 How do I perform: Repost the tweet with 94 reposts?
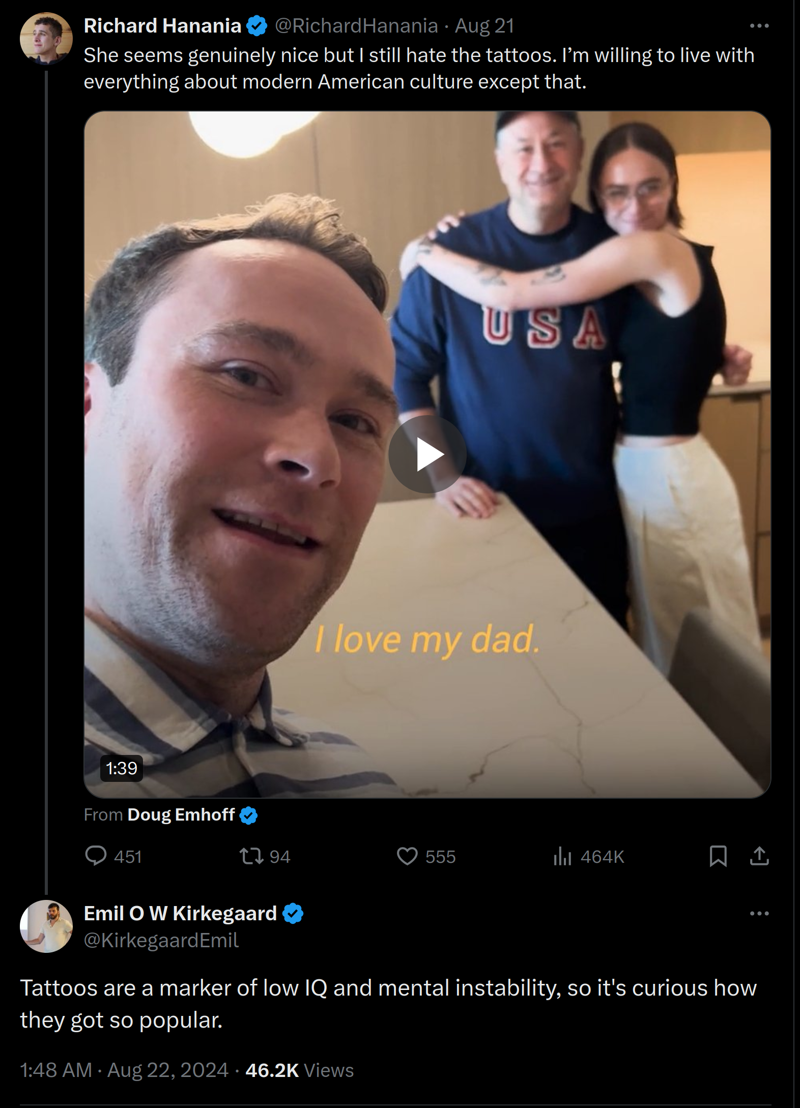pyautogui.click(x=251, y=856)
